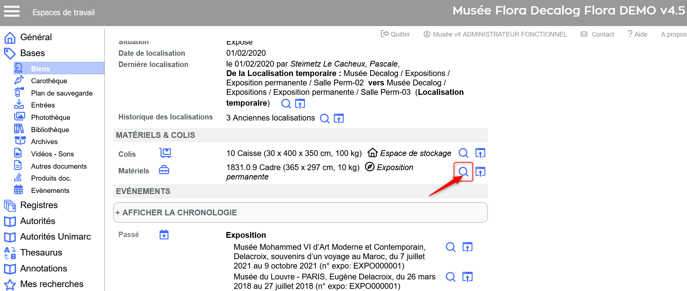Click the Matériels toolbox icon

point(164,170)
